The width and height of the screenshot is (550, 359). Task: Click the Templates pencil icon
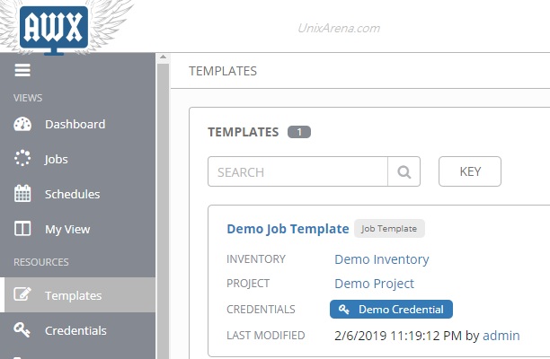23,295
